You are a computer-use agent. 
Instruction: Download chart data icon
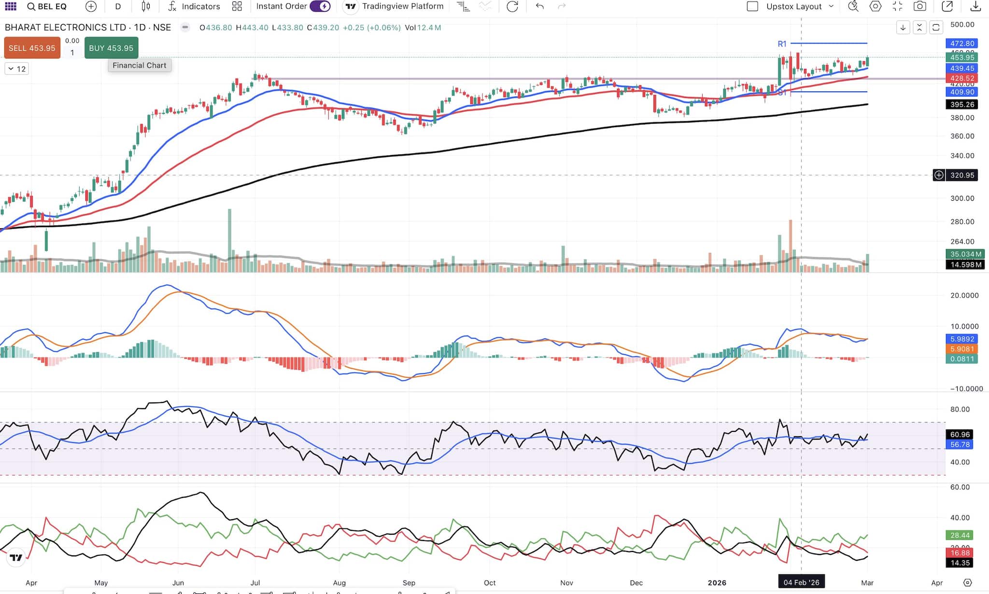click(975, 6)
